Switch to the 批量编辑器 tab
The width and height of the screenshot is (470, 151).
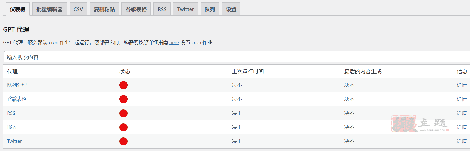pyautogui.click(x=49, y=9)
